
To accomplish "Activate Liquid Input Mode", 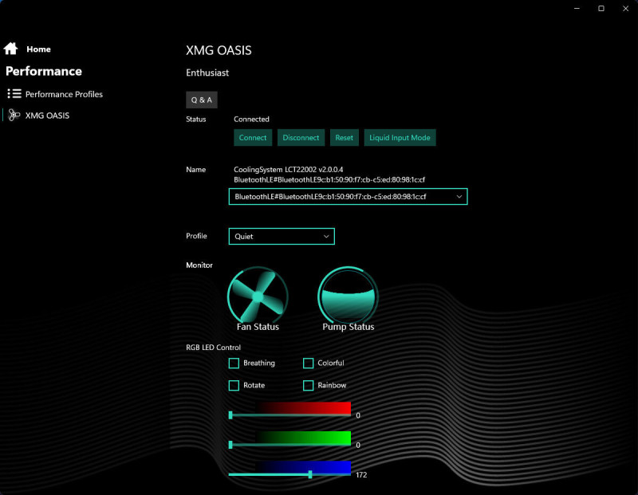I will (400, 137).
